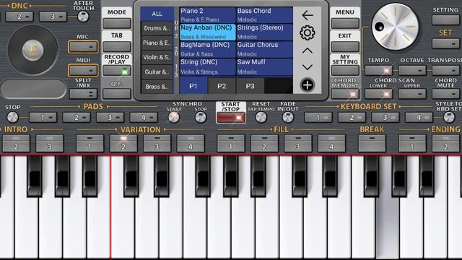Select Baghlama (DNC) sound
The width and height of the screenshot is (462, 260).
click(x=207, y=50)
